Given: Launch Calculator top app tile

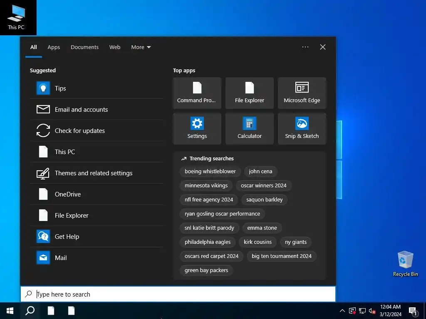Looking at the screenshot, I should click(250, 129).
